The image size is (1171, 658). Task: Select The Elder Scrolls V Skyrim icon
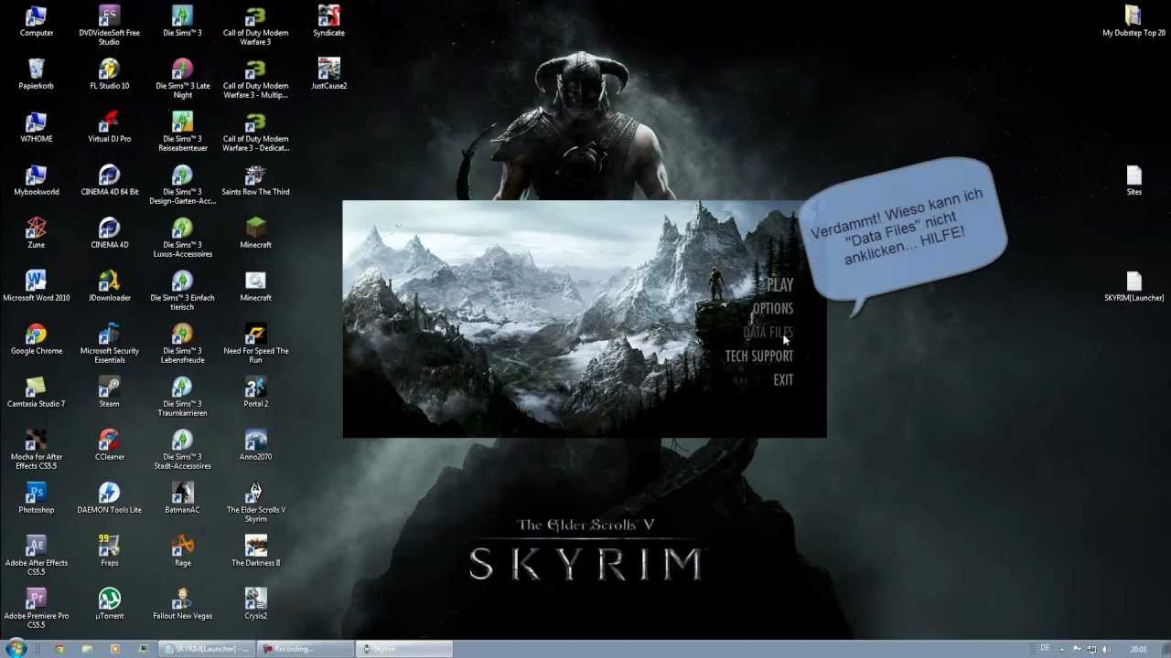(256, 503)
